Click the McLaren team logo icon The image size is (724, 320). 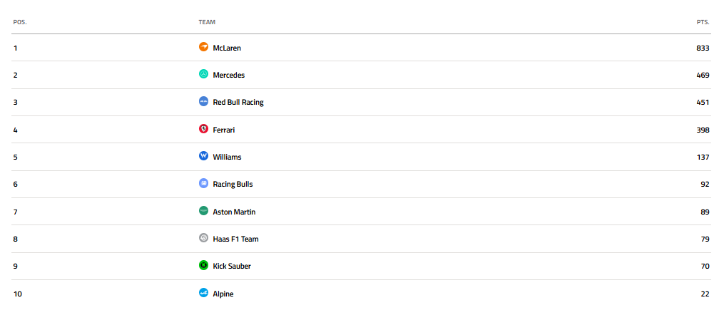coord(203,47)
